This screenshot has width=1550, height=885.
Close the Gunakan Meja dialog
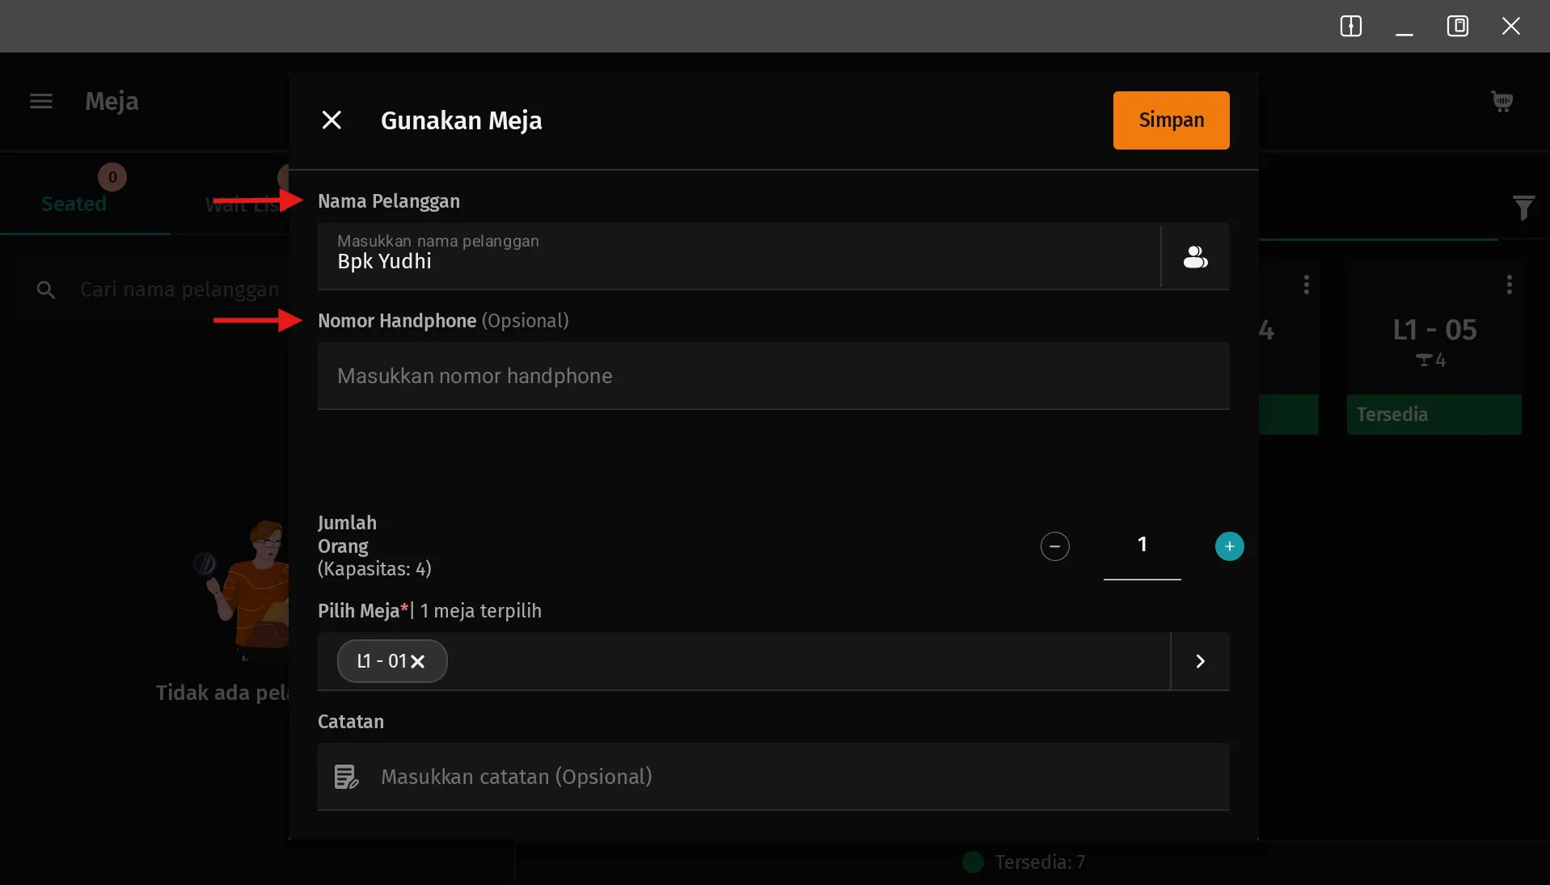[x=332, y=120]
